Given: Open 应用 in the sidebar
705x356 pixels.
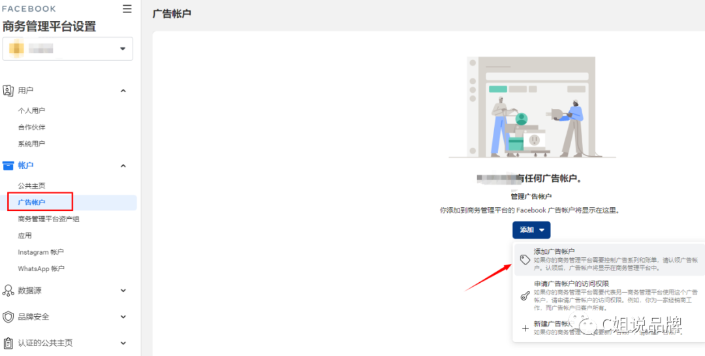Looking at the screenshot, I should (25, 236).
